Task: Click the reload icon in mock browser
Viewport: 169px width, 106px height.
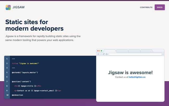Action: pos(104,54)
